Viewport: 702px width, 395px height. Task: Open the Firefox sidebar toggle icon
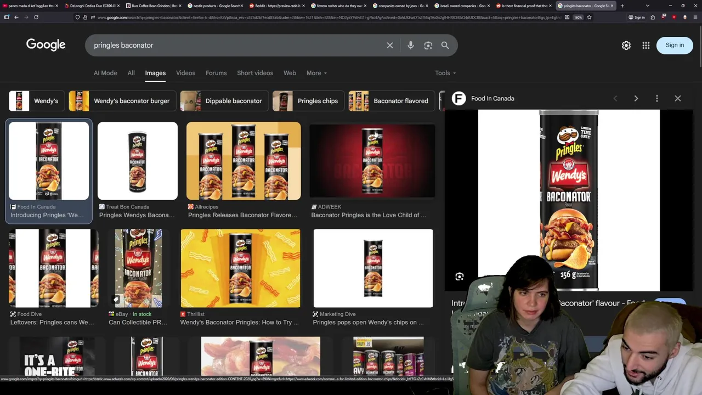pyautogui.click(x=7, y=17)
